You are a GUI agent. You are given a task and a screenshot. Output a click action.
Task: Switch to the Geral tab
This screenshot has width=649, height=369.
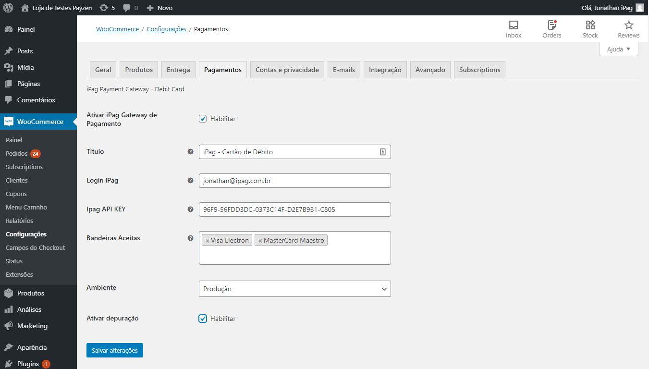point(103,70)
